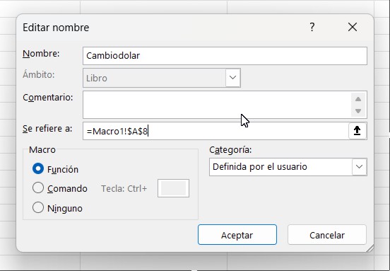
Task: Click the Ctrl+ shortcut key box
Action: [173, 188]
